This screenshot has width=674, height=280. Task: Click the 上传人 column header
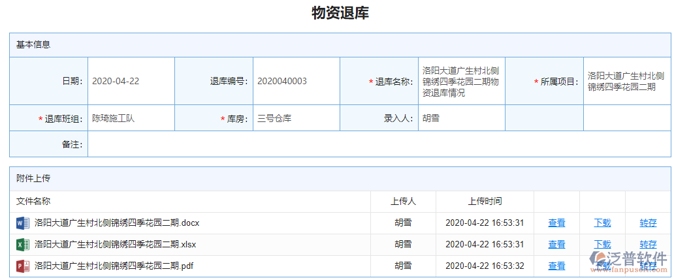(x=403, y=201)
